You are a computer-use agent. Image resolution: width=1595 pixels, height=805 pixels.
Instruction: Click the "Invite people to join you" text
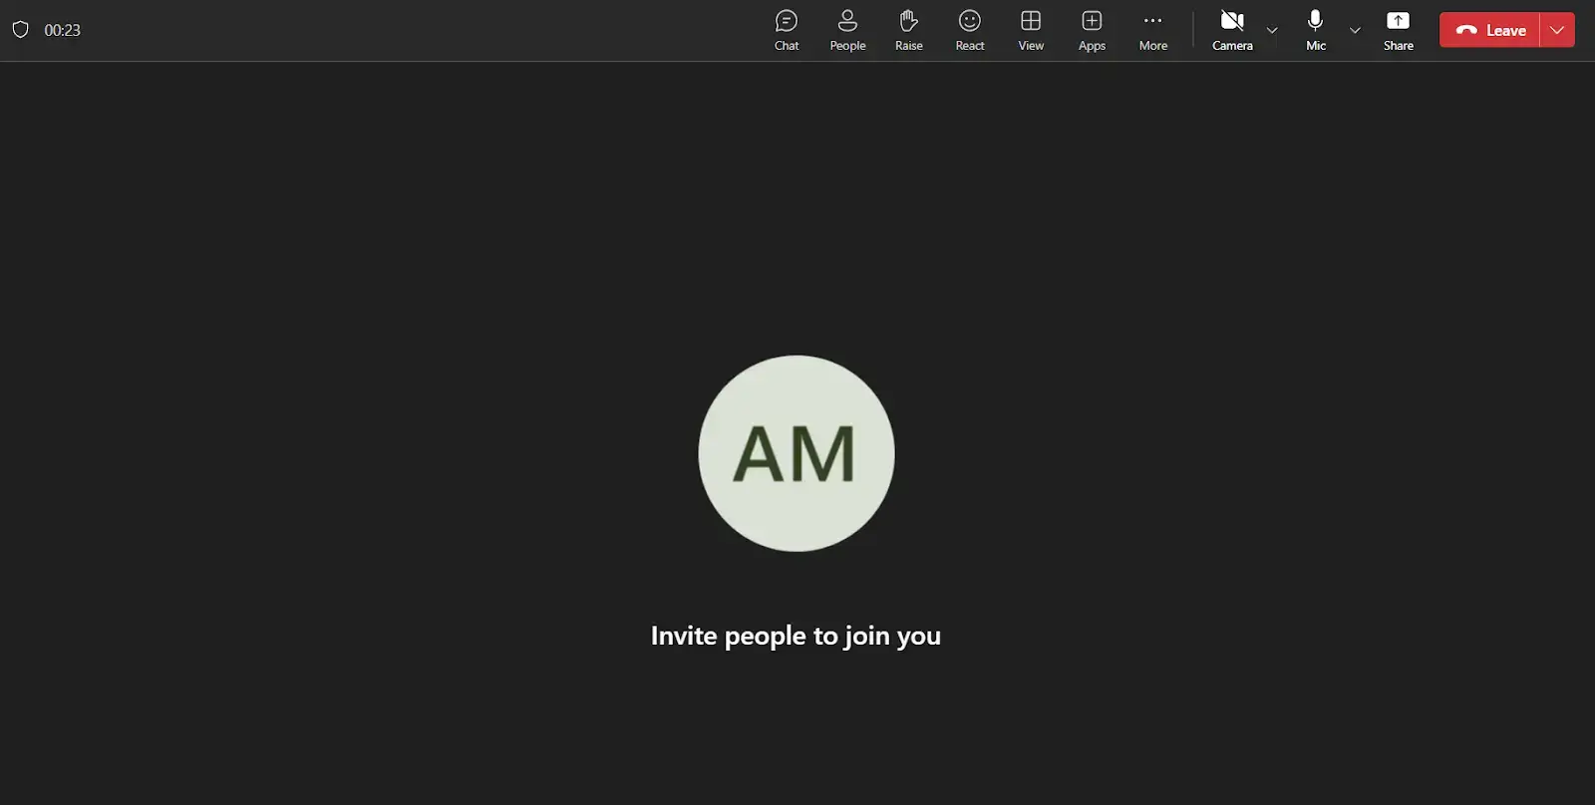[796, 636]
